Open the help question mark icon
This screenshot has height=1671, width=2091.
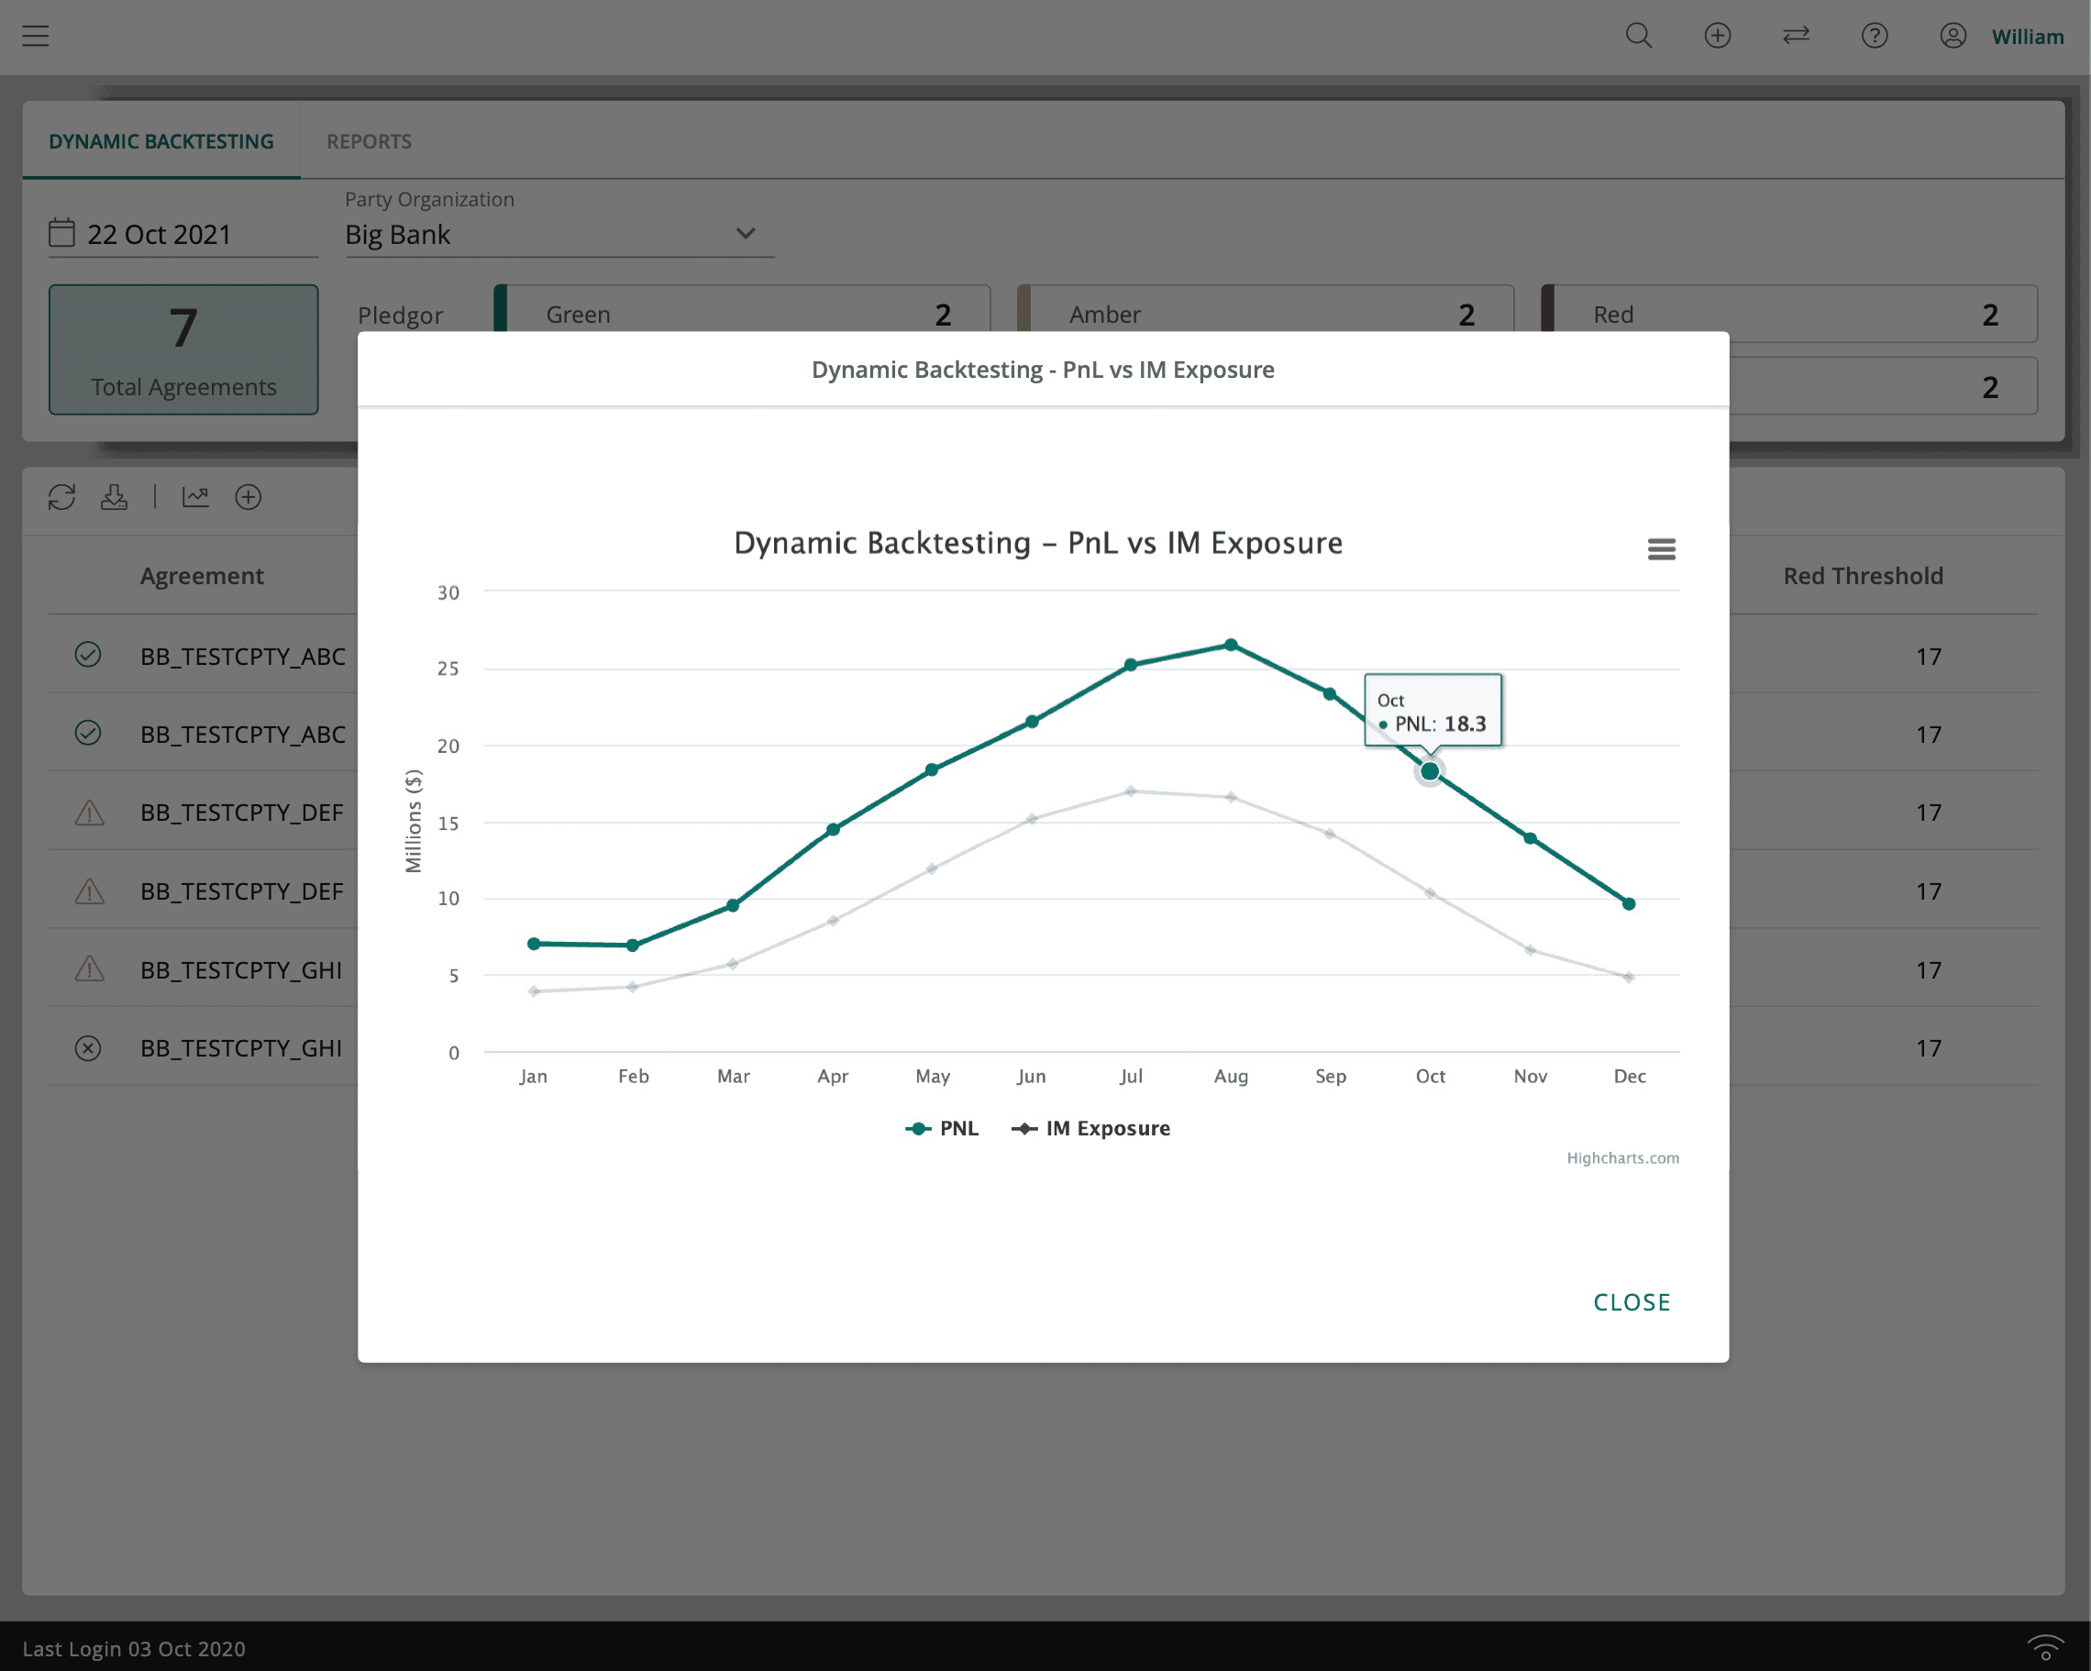click(1874, 36)
